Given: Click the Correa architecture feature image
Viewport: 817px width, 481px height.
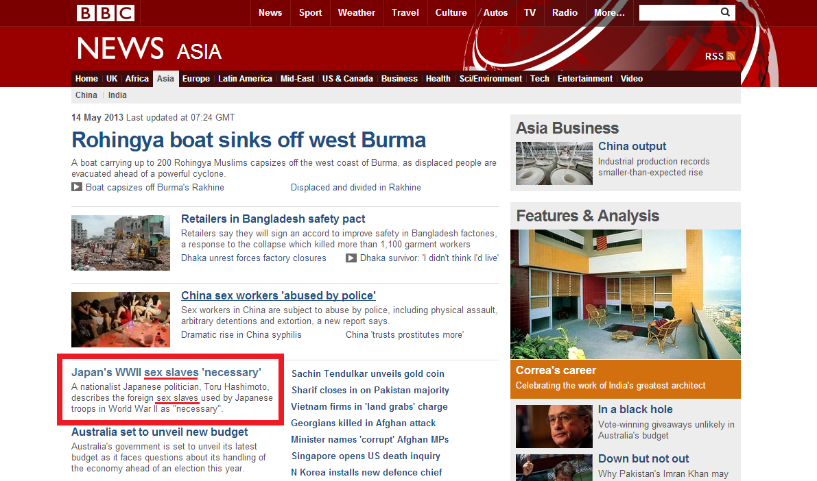Looking at the screenshot, I should tap(625, 294).
